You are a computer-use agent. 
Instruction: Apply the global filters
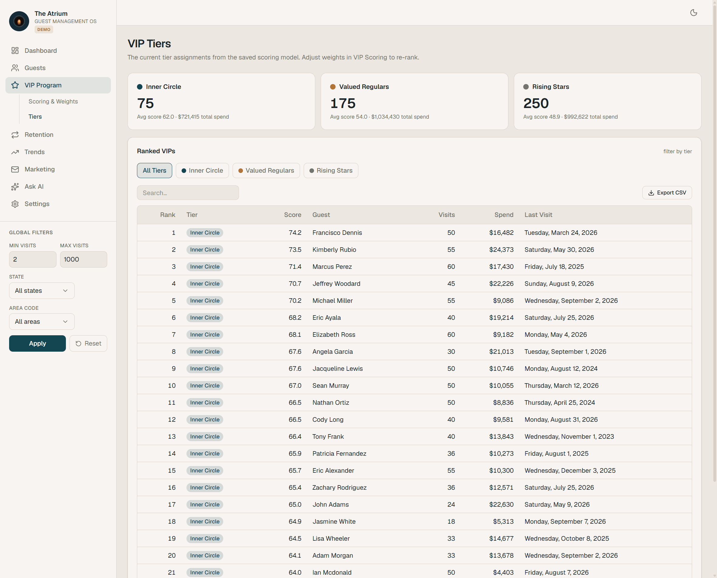click(x=37, y=343)
